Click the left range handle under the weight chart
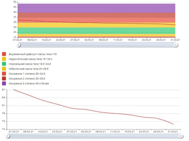The width and height of the screenshot is (189, 141). coord(8,136)
